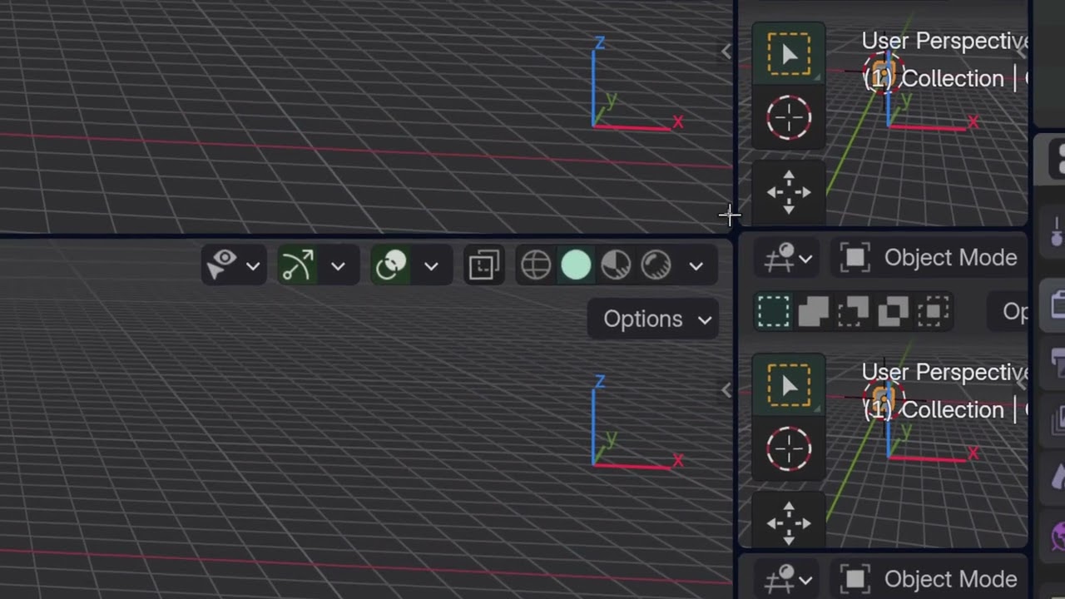Click the (1) Collection text in upper-right viewport
Viewport: 1065px width, 599px height.
coord(934,79)
